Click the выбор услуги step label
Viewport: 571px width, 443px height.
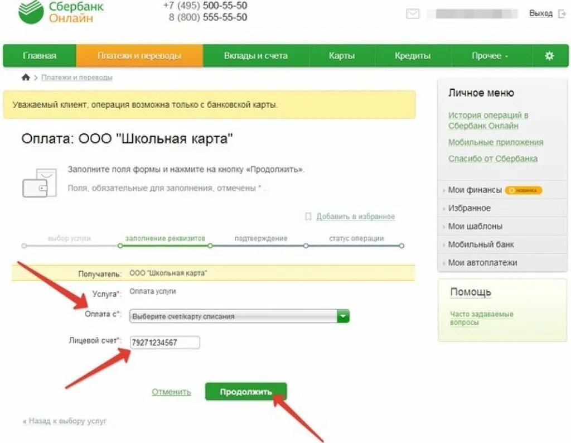point(69,238)
